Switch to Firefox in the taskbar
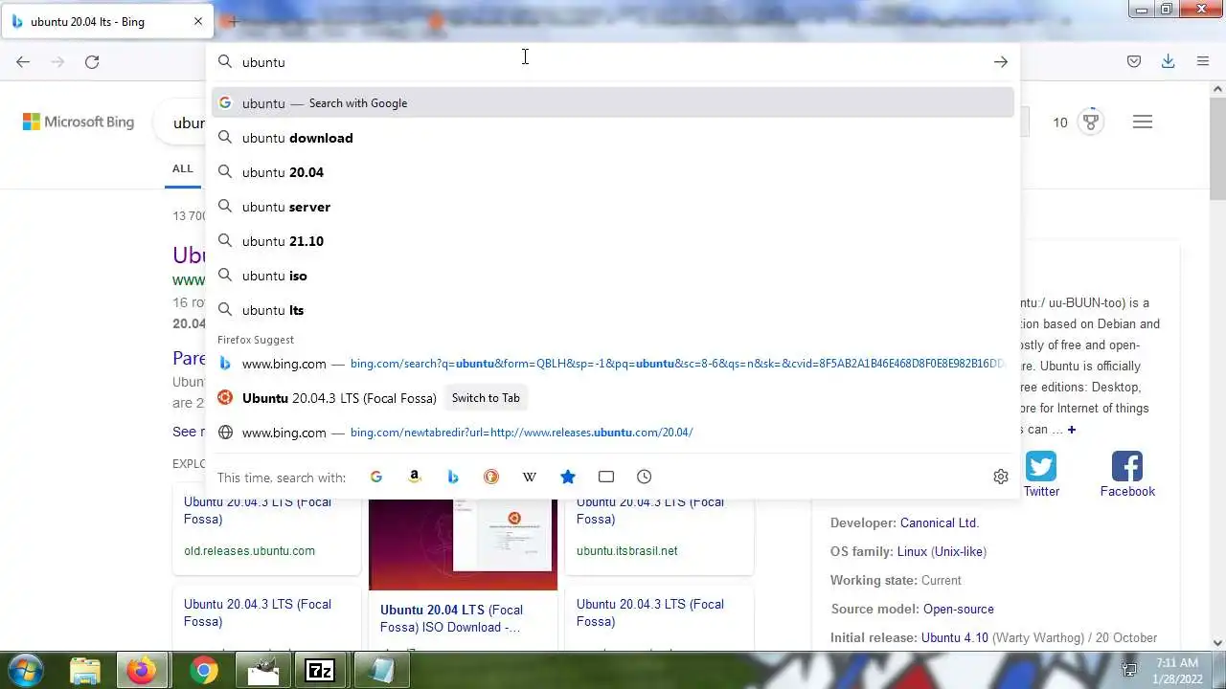 click(x=142, y=671)
